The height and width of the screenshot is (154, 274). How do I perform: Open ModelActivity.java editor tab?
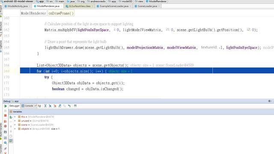(x=18, y=6)
